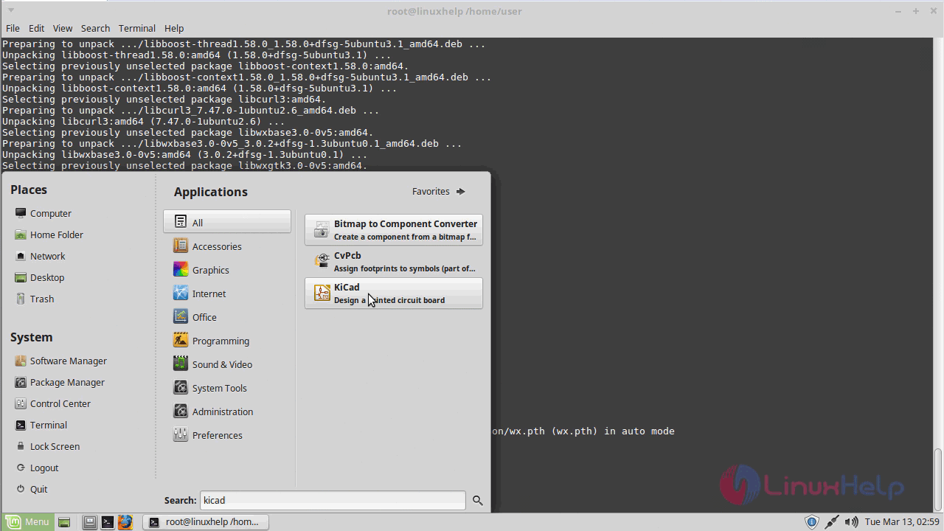Screen dimensions: 944x531
Task: Open the Terminal menu in menu bar
Action: (137, 28)
